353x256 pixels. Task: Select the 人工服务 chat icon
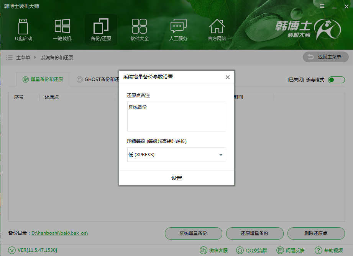click(x=178, y=29)
